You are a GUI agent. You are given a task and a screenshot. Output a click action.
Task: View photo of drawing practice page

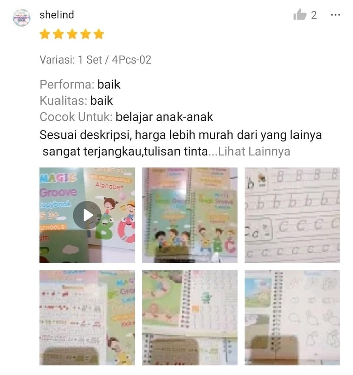pyautogui.click(x=292, y=318)
